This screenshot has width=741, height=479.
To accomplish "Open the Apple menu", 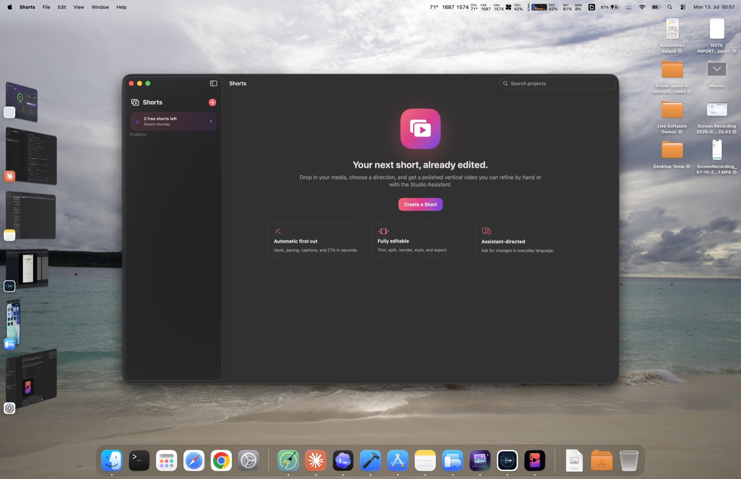I will 10,7.
